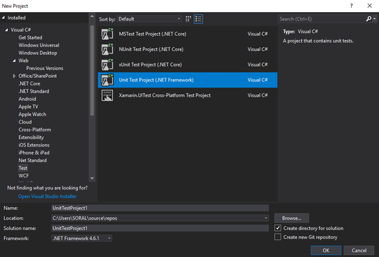Select Cross-Platform category
This screenshot has height=257, width=379.
point(35,130)
